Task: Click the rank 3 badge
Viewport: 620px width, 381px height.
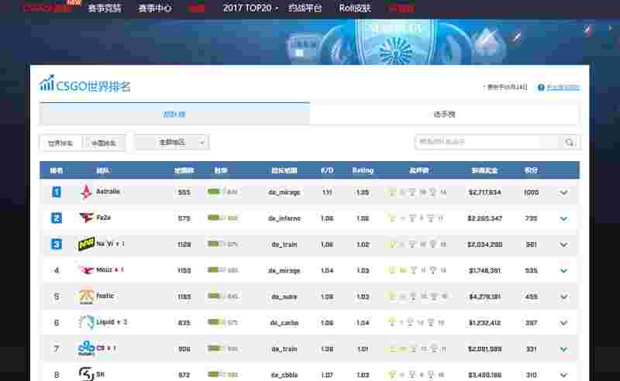Action: (57, 244)
